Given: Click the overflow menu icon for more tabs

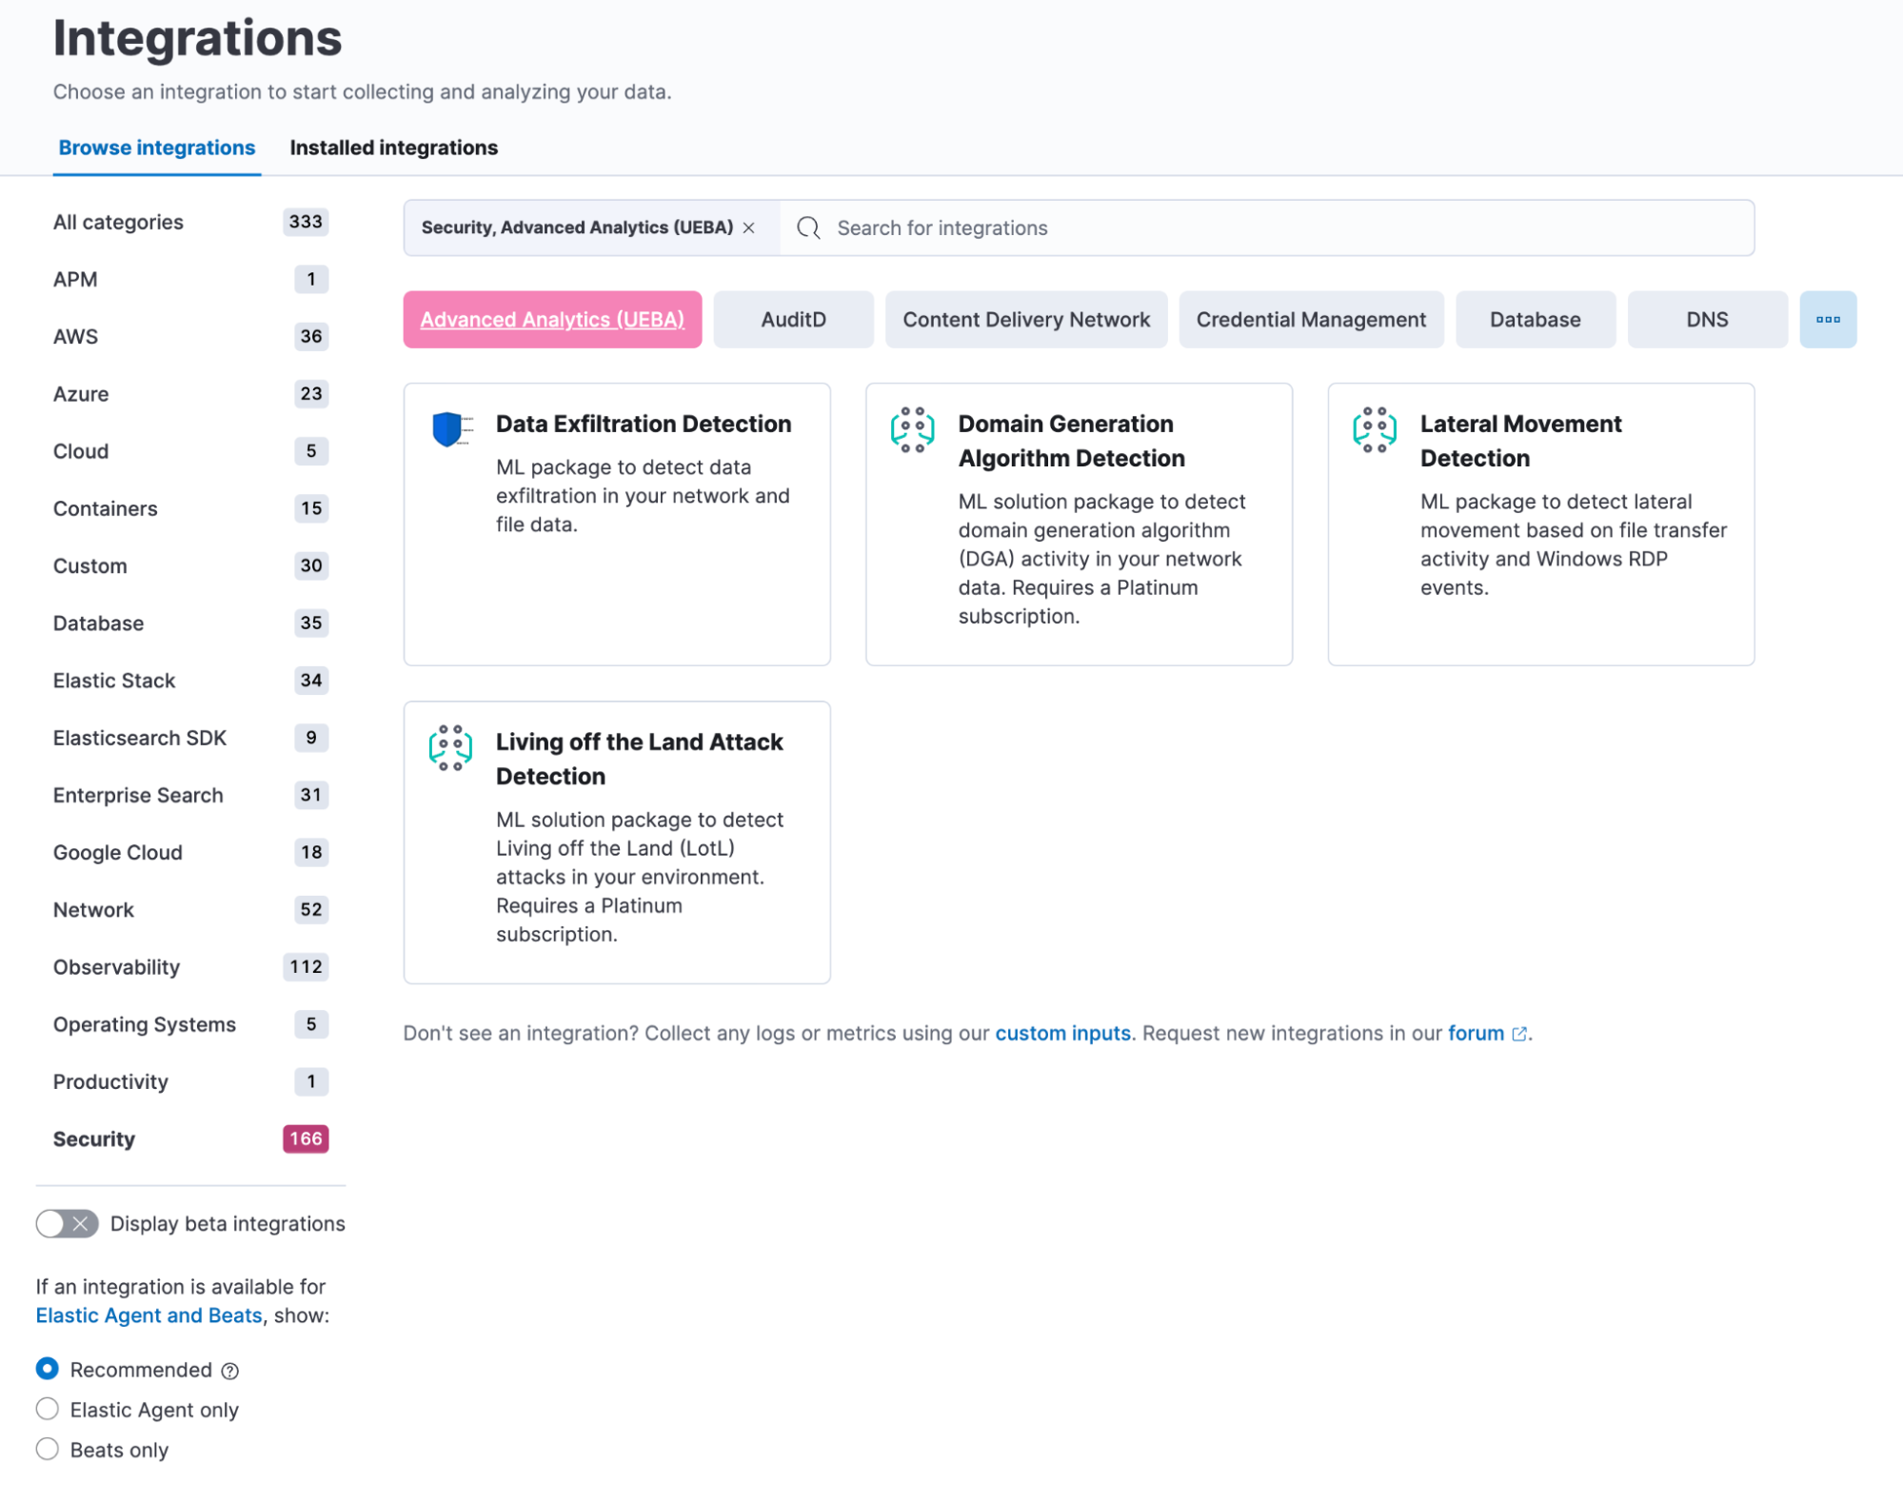Looking at the screenshot, I should (x=1827, y=320).
